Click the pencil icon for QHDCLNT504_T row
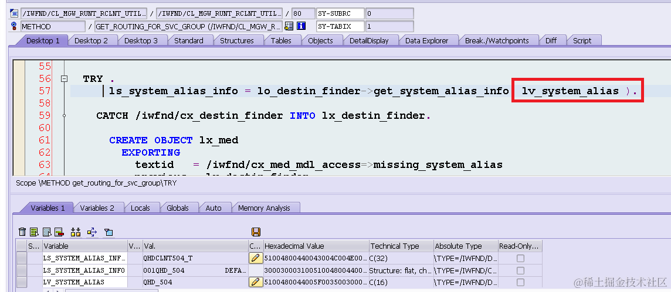The width and height of the screenshot is (671, 292). click(256, 258)
